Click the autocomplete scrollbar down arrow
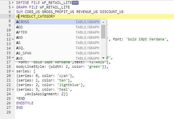The height and width of the screenshot is (119, 174). click(x=103, y=58)
